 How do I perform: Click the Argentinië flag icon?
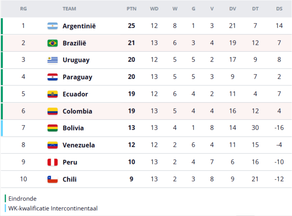click(x=52, y=26)
